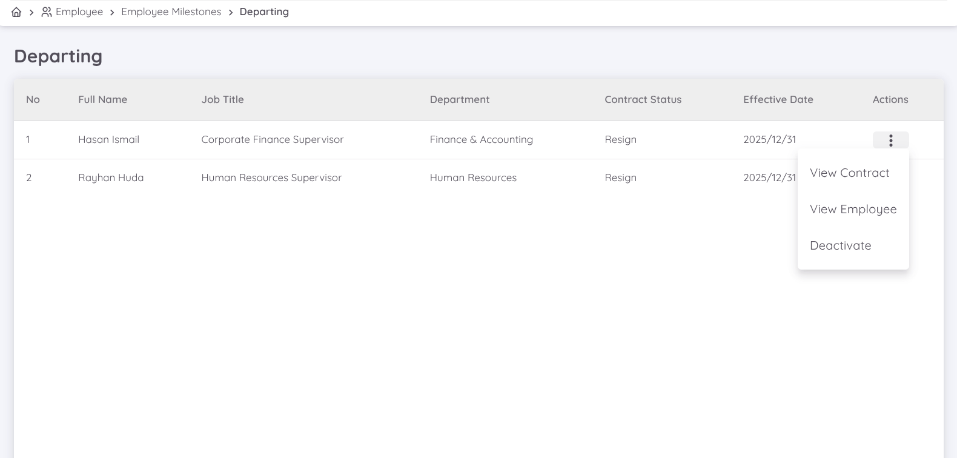
Task: Close the three-dot actions menu for Hasan Ismail
Action: pyautogui.click(x=890, y=140)
